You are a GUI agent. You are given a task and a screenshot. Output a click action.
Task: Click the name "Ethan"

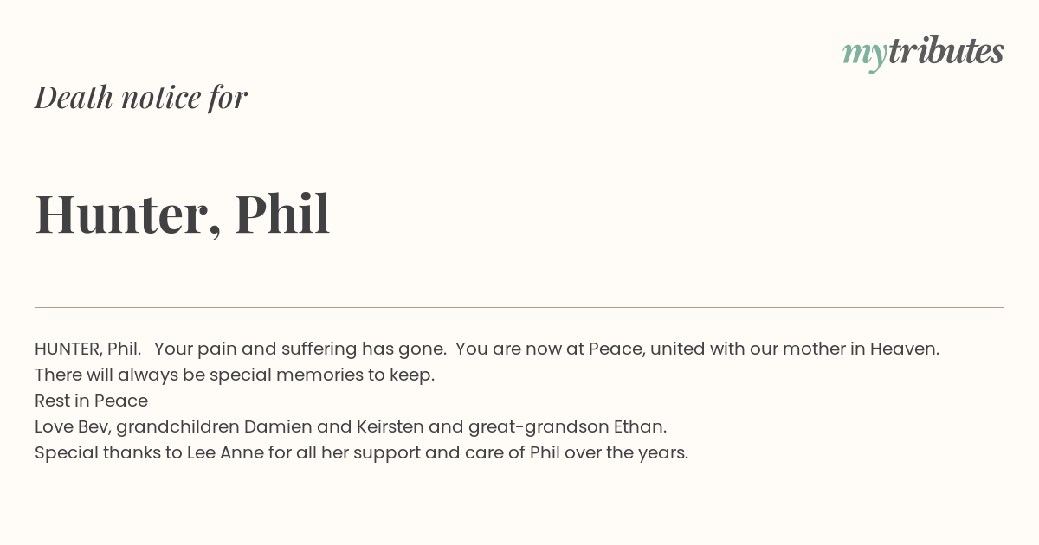[640, 427]
